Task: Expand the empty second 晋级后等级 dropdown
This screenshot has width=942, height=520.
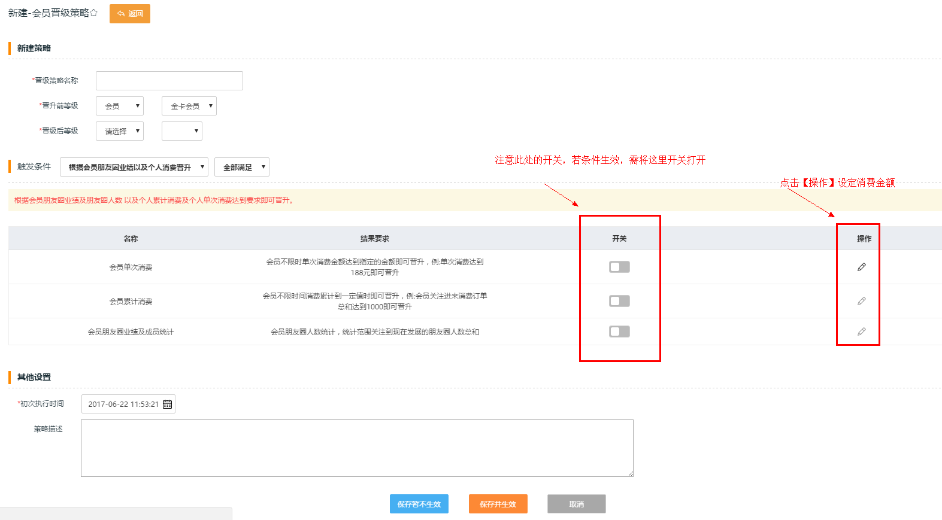Action: pos(182,131)
